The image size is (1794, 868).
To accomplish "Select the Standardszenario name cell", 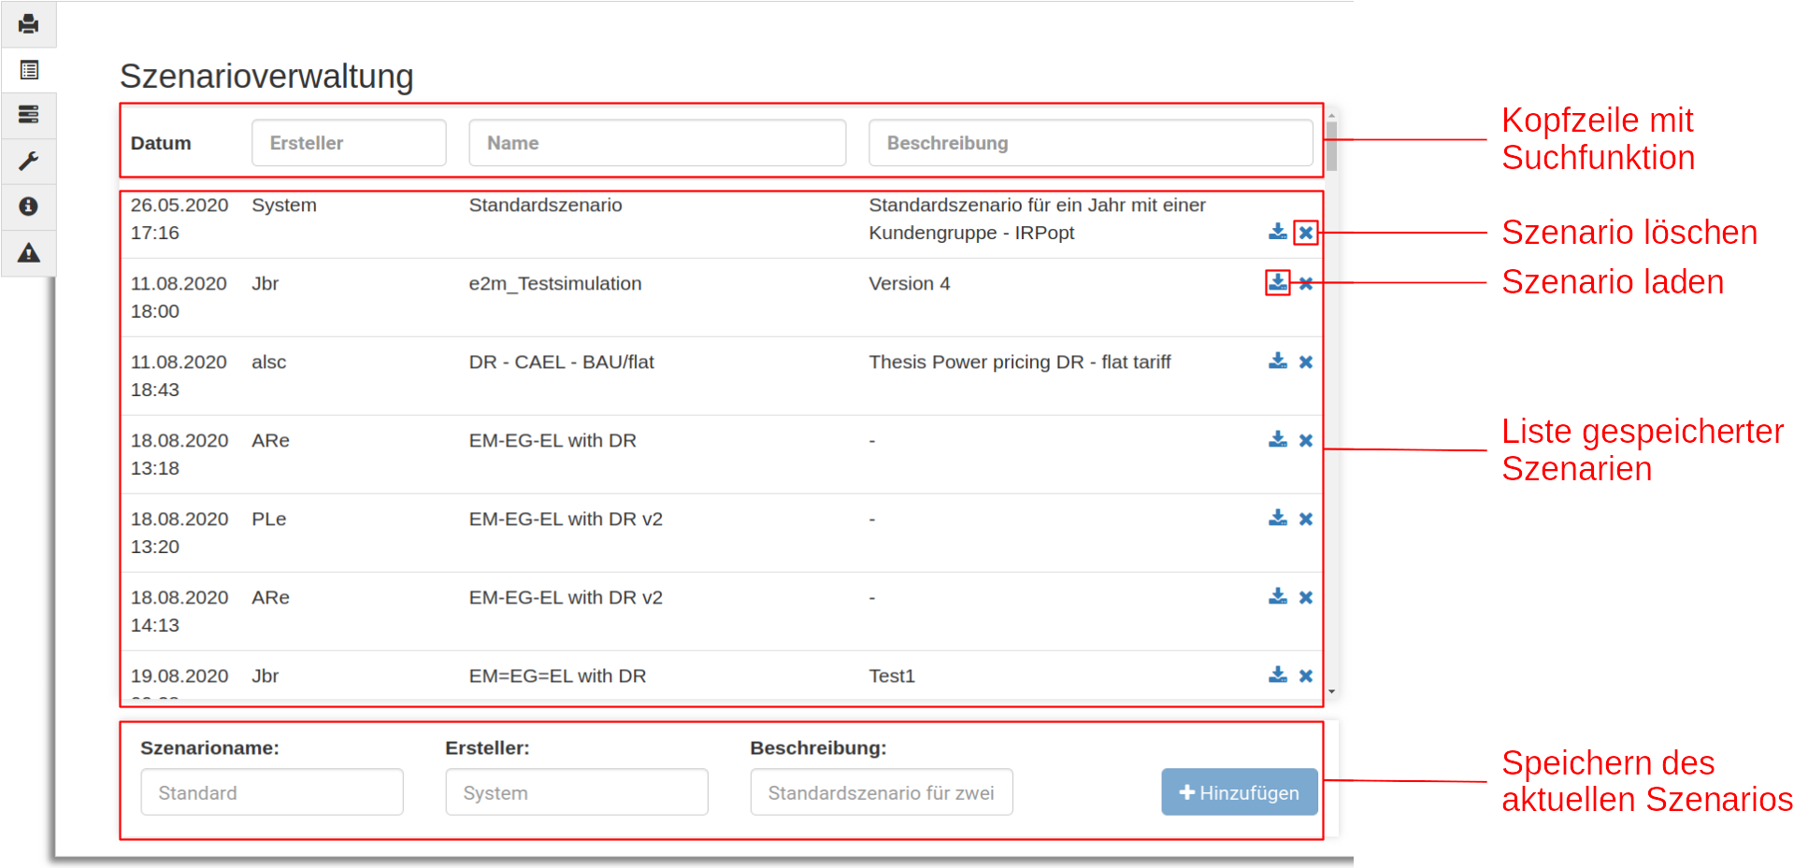I will [x=545, y=205].
